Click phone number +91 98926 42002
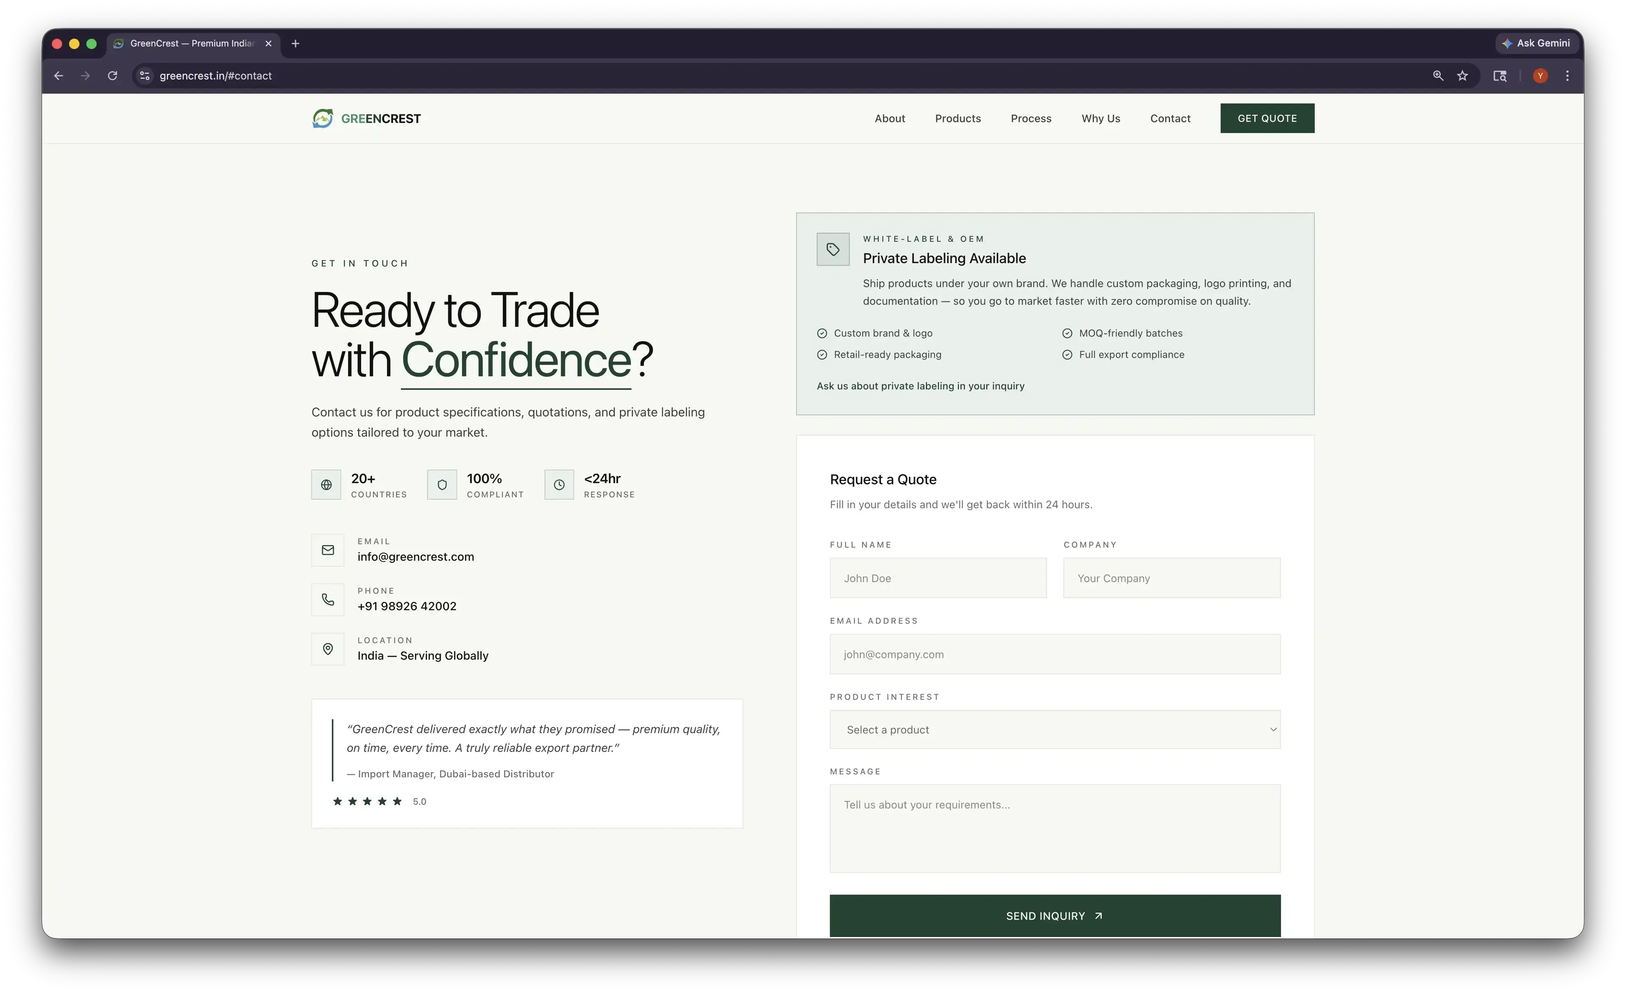This screenshot has height=994, width=1626. pyautogui.click(x=407, y=606)
